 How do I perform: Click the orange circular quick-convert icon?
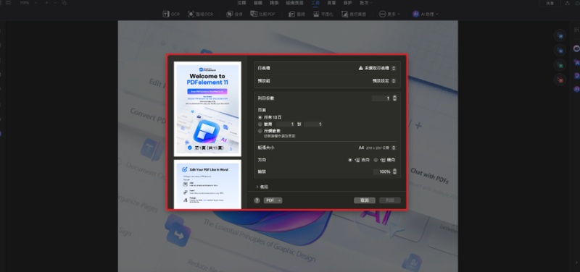tap(560, 80)
